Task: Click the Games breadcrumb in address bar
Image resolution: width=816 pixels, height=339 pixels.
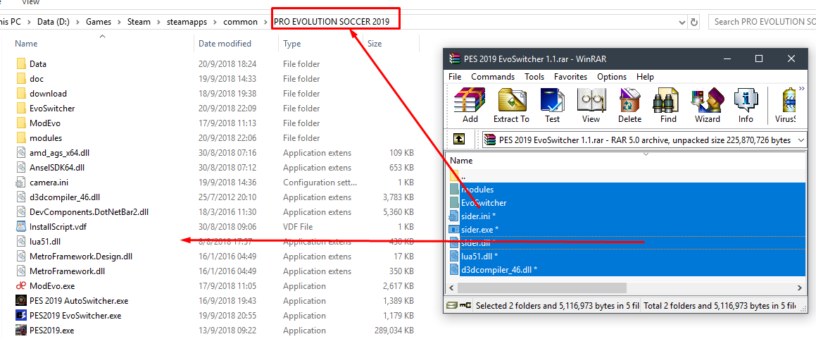Action: pos(99,22)
